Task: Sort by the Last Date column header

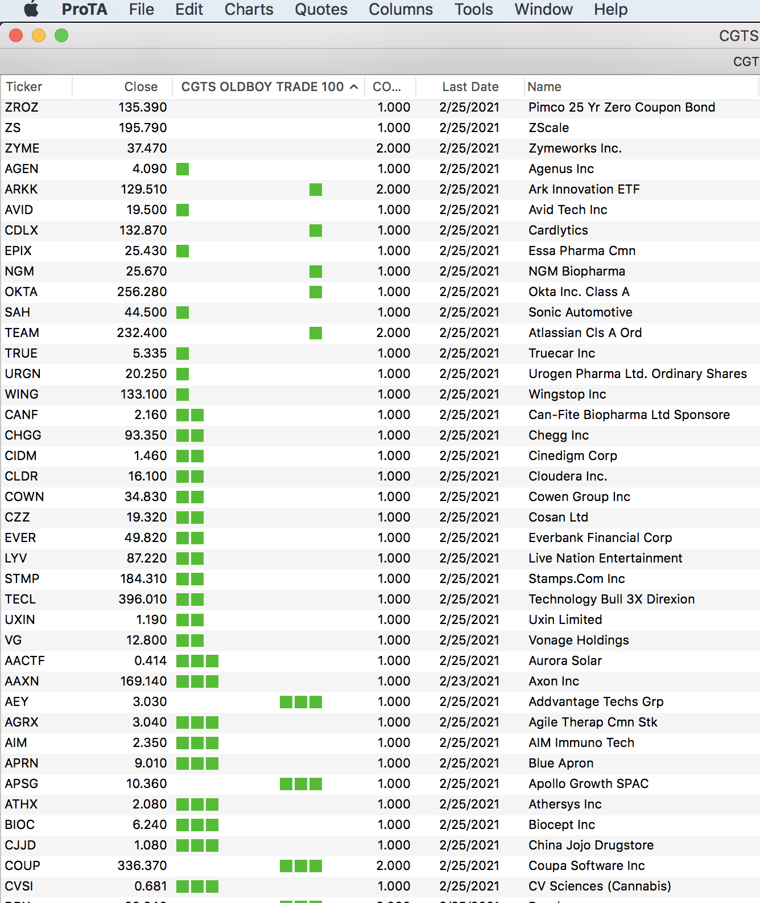Action: (470, 87)
